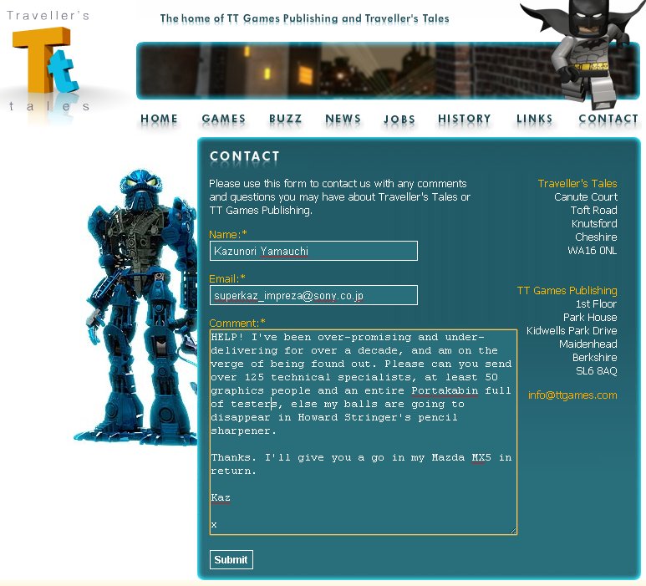The height and width of the screenshot is (586, 646).
Task: Open the Jobs page
Action: pos(399,120)
